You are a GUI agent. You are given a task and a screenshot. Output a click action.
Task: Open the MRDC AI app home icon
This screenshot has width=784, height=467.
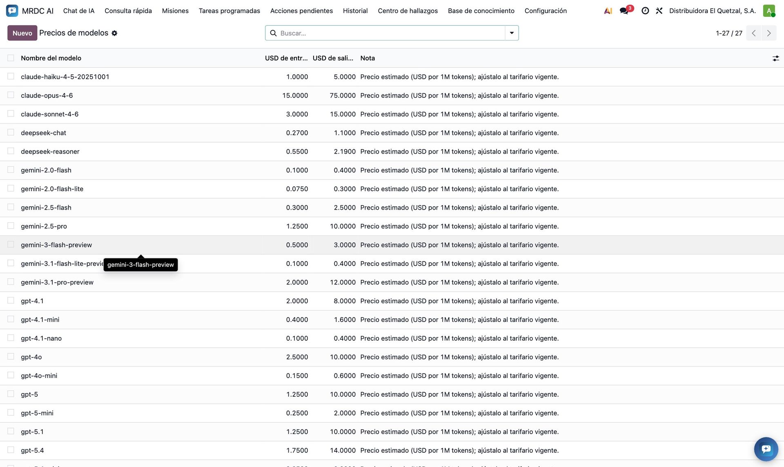[12, 11]
